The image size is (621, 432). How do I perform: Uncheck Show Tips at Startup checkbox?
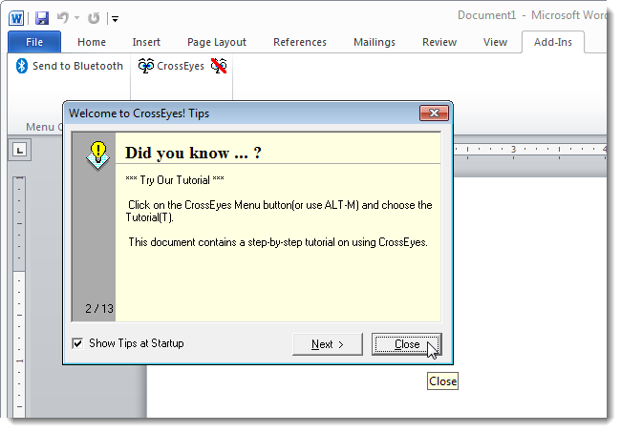pos(77,343)
